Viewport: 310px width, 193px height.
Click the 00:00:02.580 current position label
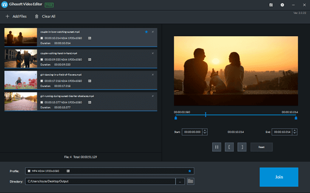point(182,112)
